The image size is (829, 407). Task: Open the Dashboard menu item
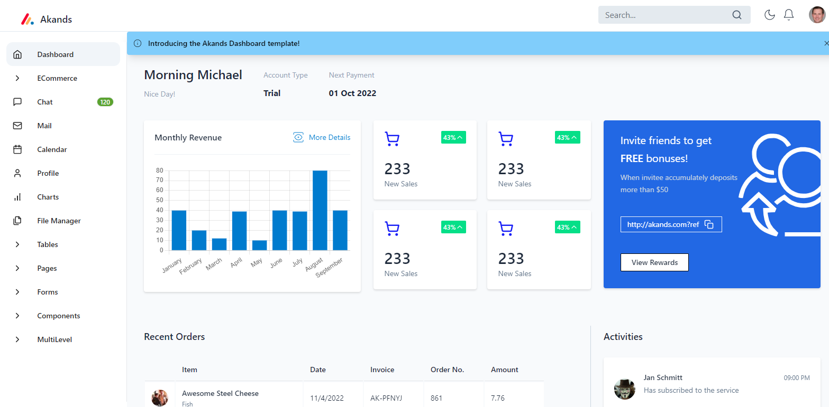pyautogui.click(x=54, y=54)
